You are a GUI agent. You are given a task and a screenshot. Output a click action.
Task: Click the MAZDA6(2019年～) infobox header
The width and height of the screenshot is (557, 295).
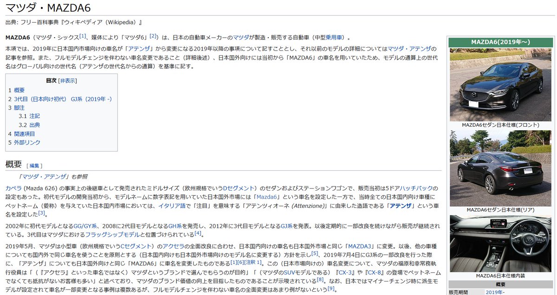coord(500,42)
